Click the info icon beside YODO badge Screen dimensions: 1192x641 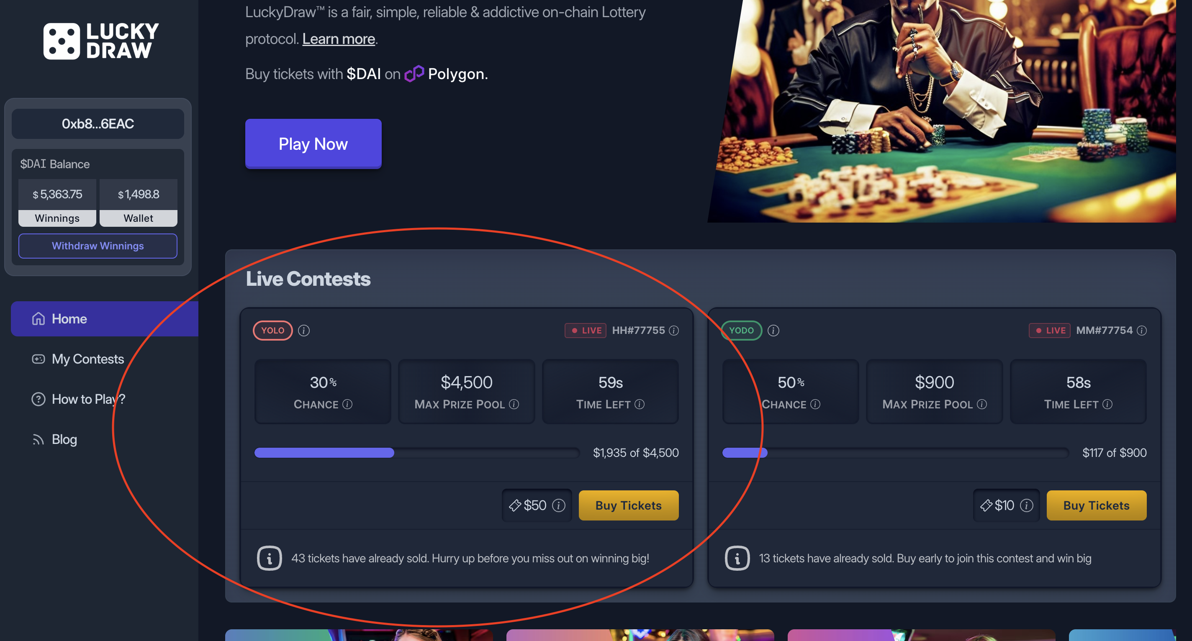773,330
